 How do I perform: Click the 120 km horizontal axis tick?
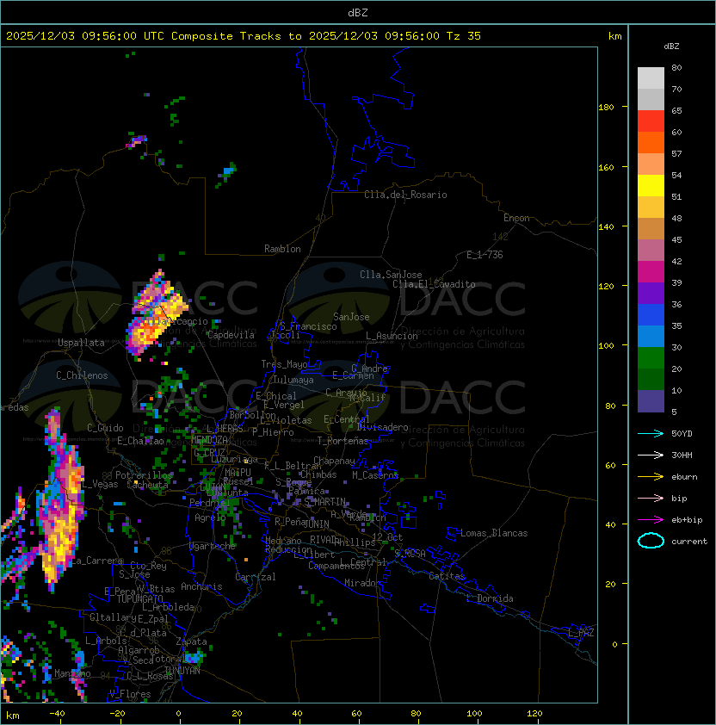(x=534, y=714)
